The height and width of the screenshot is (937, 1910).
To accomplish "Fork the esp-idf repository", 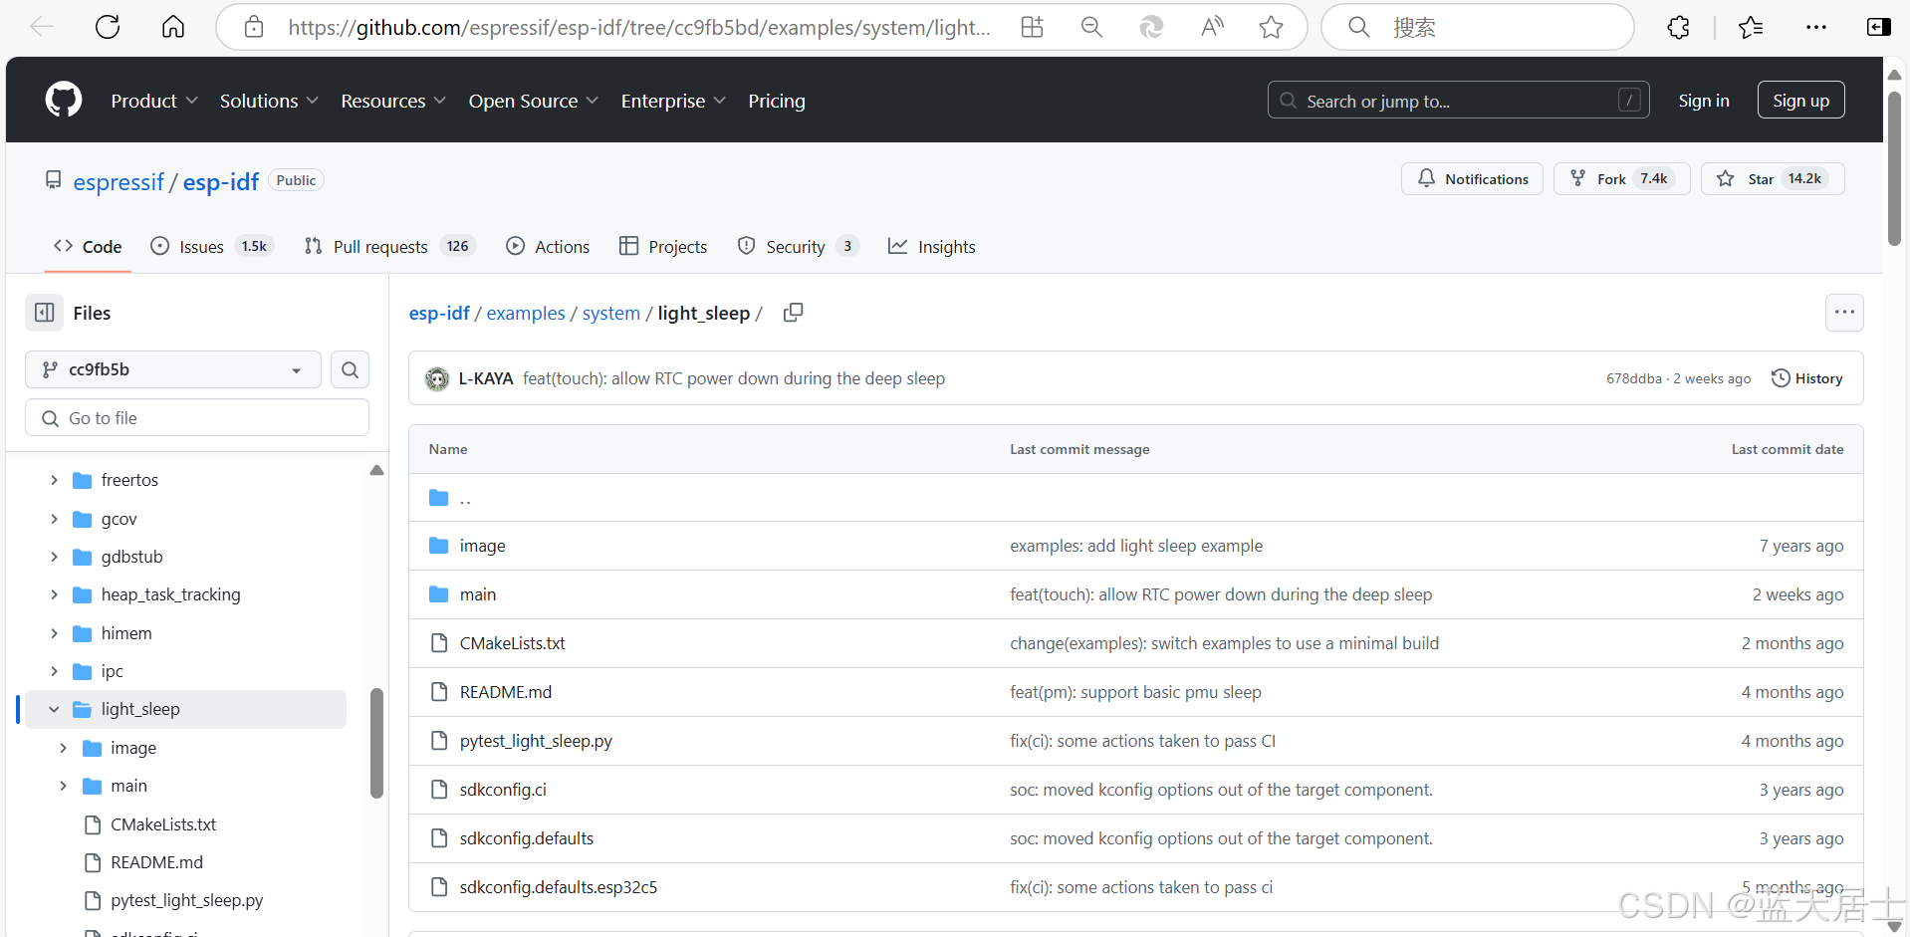I will [1621, 179].
